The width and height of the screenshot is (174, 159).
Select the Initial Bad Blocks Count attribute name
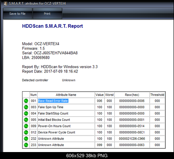click(54, 120)
